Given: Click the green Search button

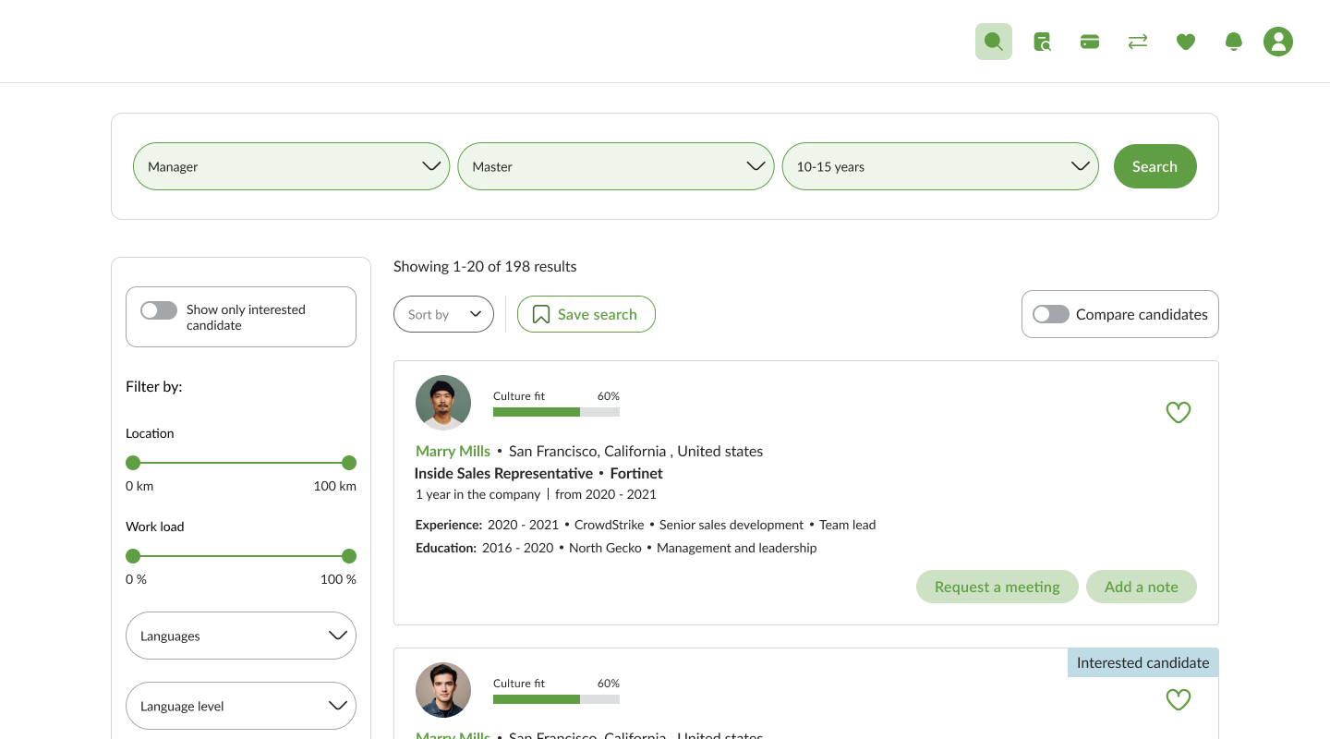Looking at the screenshot, I should pos(1155,166).
